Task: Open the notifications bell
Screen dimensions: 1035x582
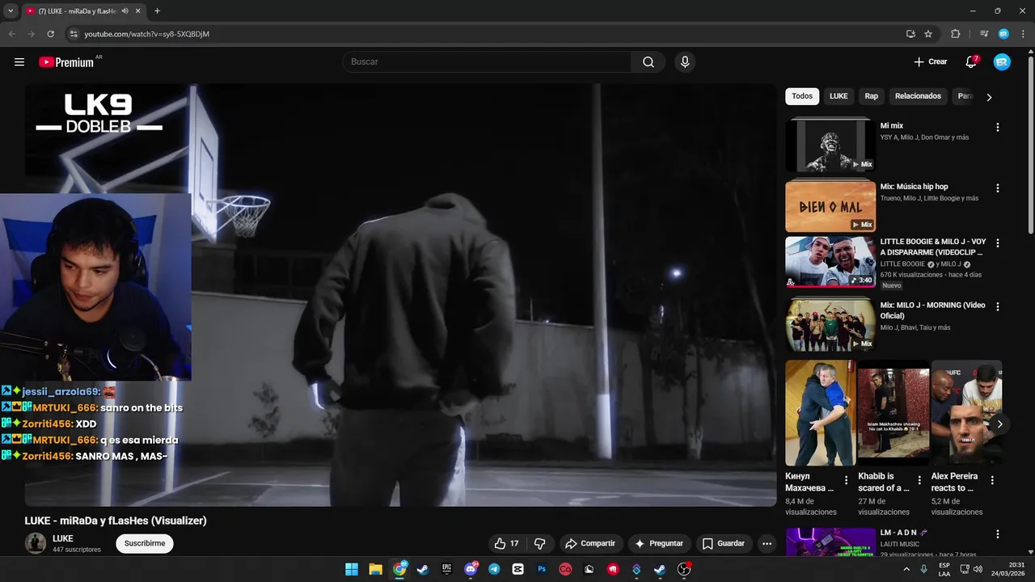Action: tap(971, 62)
